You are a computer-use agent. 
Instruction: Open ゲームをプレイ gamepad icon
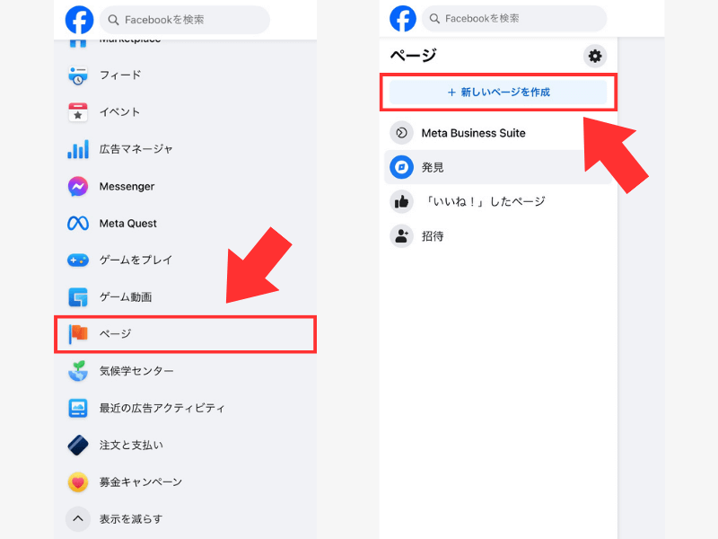78,261
